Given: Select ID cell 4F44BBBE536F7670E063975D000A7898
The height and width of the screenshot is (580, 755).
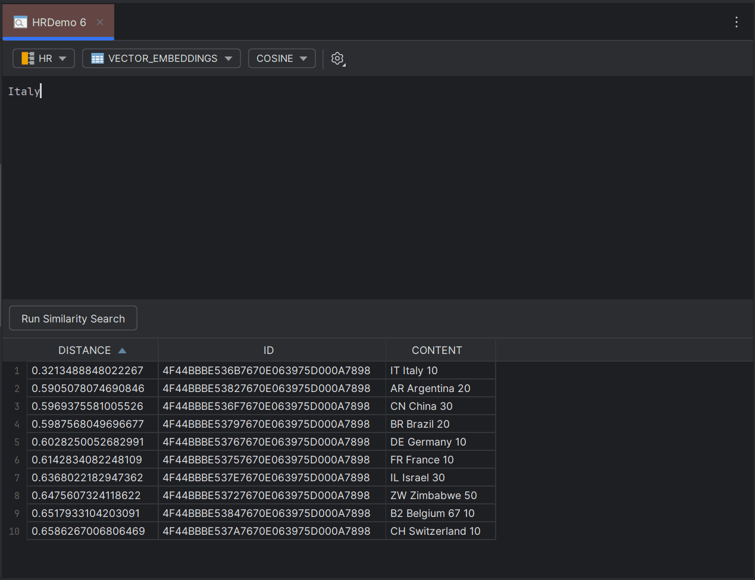Looking at the screenshot, I should [x=272, y=406].
